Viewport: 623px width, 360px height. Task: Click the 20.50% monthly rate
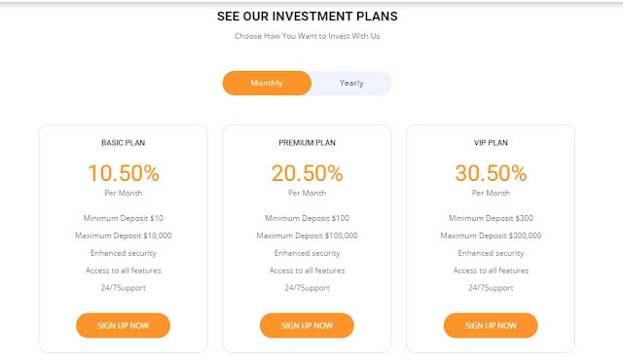(307, 173)
